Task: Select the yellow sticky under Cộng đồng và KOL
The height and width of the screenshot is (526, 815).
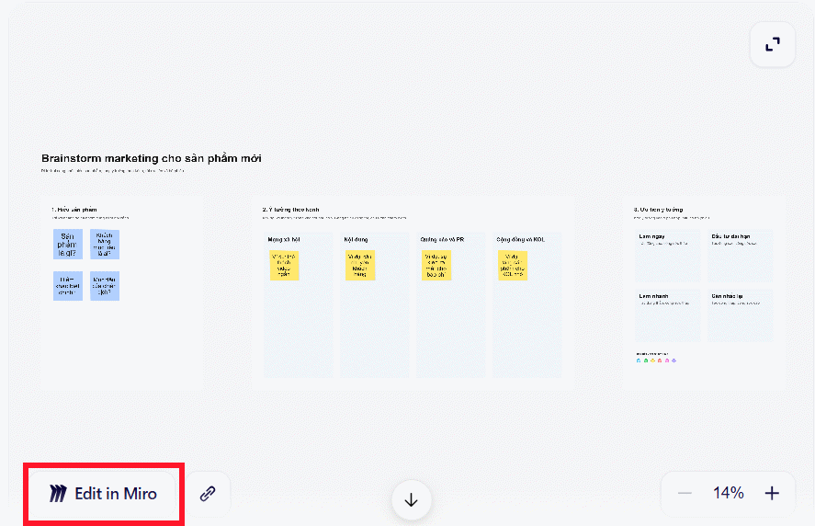Action: click(513, 266)
